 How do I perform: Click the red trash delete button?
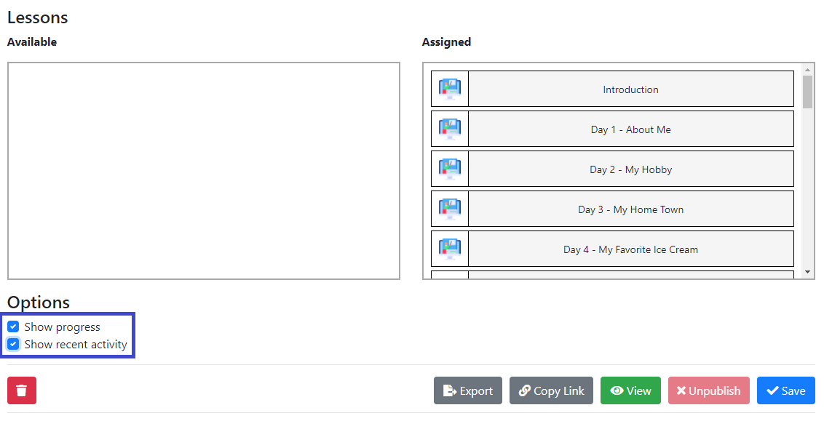click(x=22, y=390)
